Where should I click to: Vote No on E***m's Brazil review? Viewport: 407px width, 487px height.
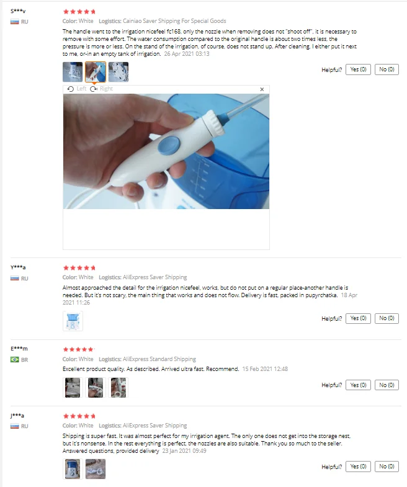[387, 385]
